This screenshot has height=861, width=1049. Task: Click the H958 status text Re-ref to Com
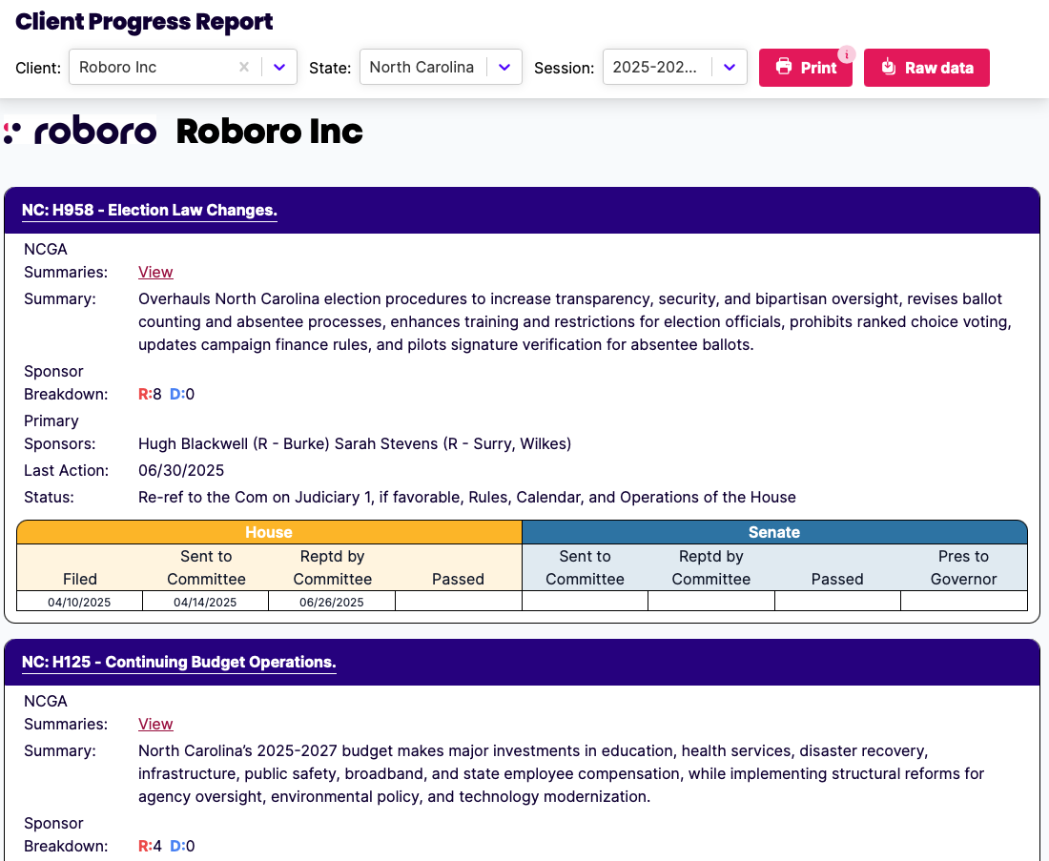pos(467,498)
